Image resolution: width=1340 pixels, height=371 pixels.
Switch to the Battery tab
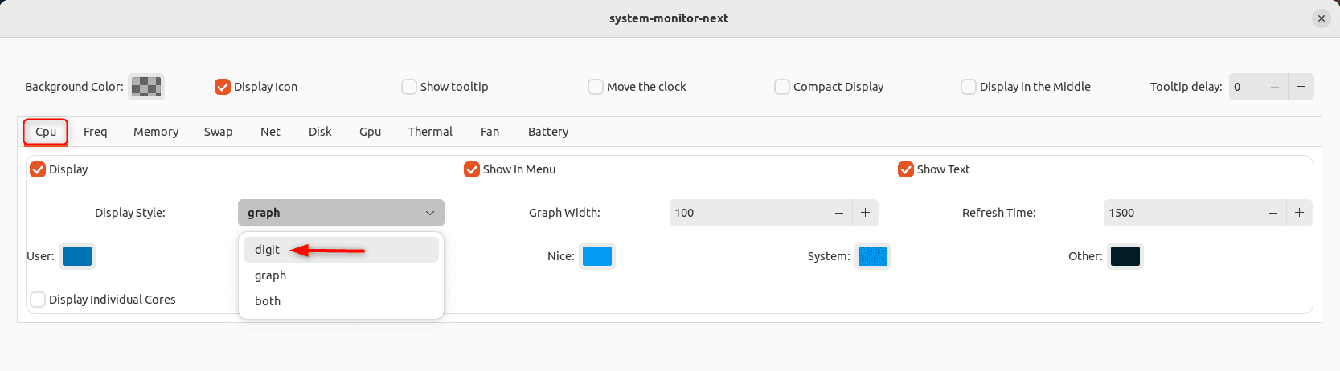(548, 132)
